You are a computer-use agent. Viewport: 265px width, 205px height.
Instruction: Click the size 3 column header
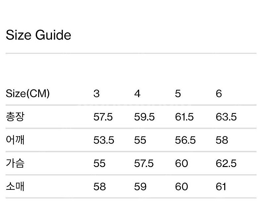pyautogui.click(x=96, y=94)
